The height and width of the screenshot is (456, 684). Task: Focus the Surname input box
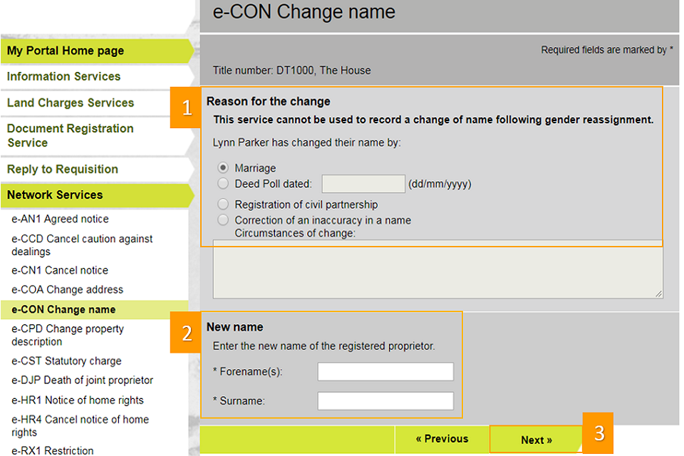[x=385, y=400]
